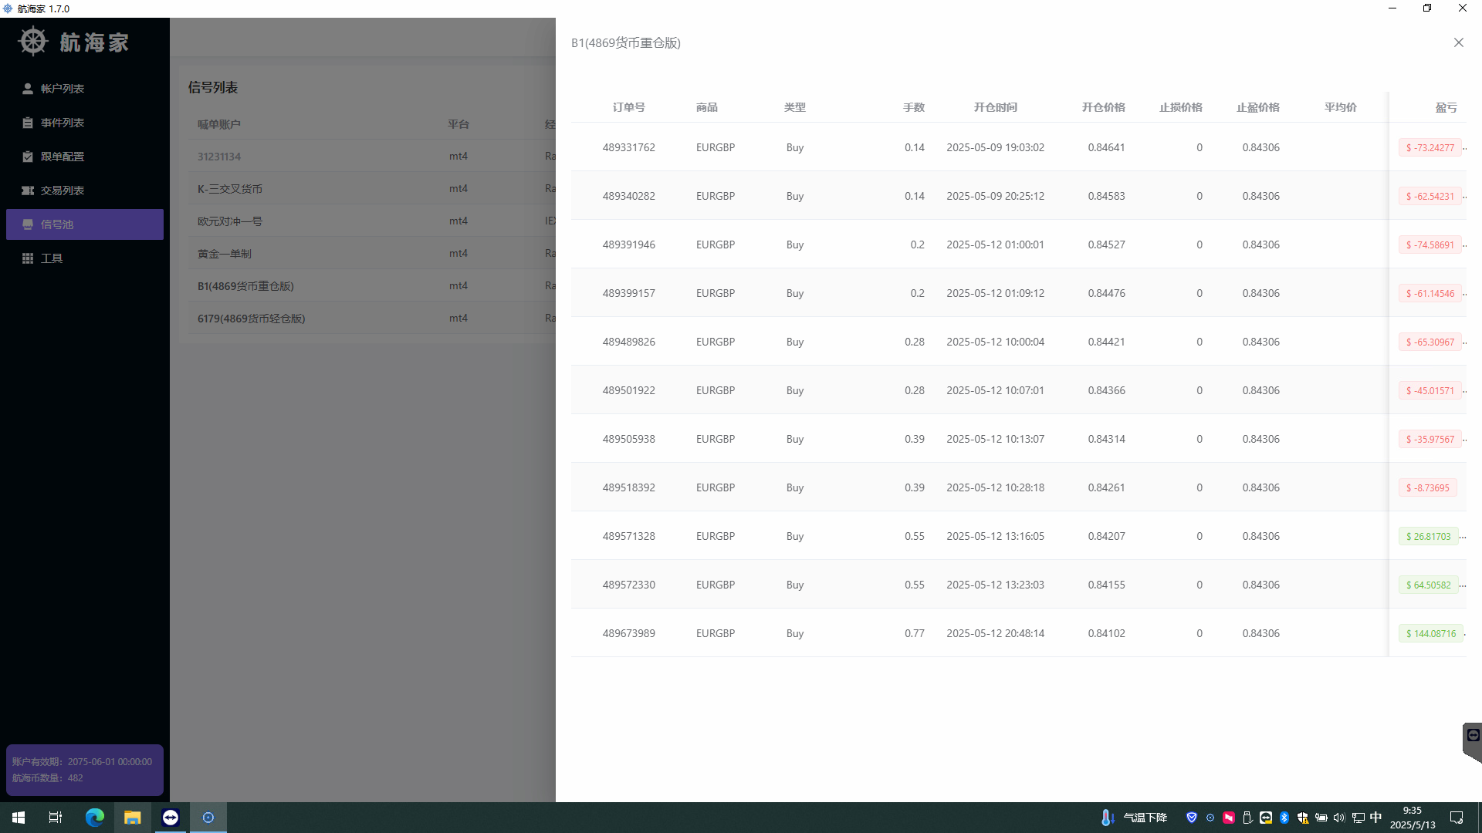The height and width of the screenshot is (833, 1482).
Task: Open Microsoft Edge from the taskbar
Action: pyautogui.click(x=95, y=818)
